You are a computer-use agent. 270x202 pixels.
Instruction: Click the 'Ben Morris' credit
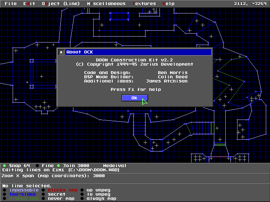coord(173,73)
